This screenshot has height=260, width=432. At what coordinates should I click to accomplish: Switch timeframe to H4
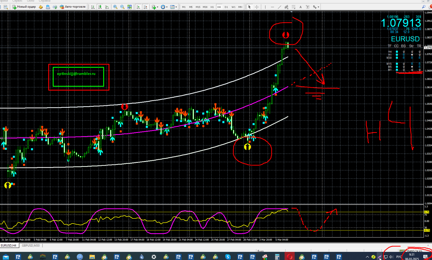tap(219, 7)
